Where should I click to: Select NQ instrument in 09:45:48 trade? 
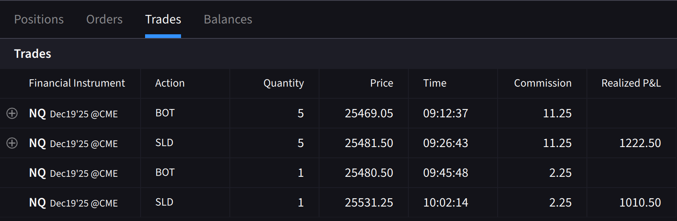click(73, 173)
